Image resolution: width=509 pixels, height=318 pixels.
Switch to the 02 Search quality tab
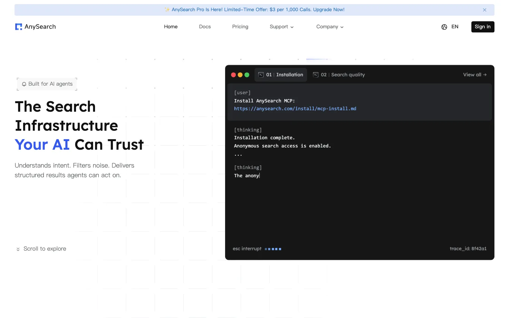coord(339,75)
